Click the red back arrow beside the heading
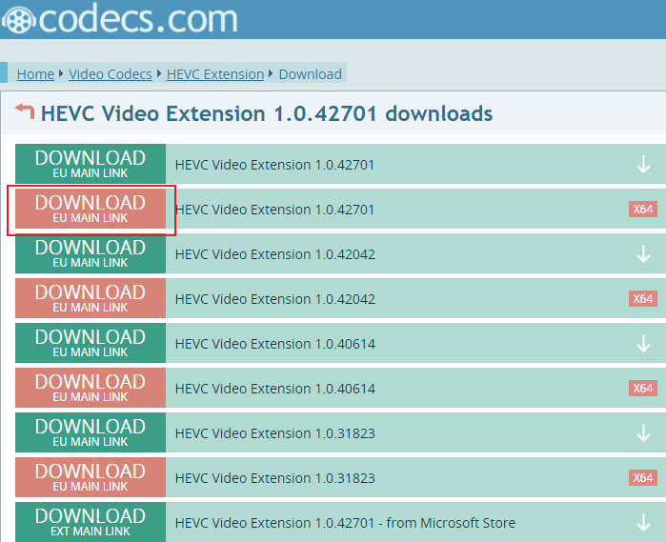 tap(25, 111)
